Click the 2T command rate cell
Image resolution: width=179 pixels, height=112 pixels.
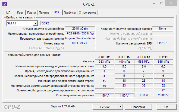coord(163,90)
